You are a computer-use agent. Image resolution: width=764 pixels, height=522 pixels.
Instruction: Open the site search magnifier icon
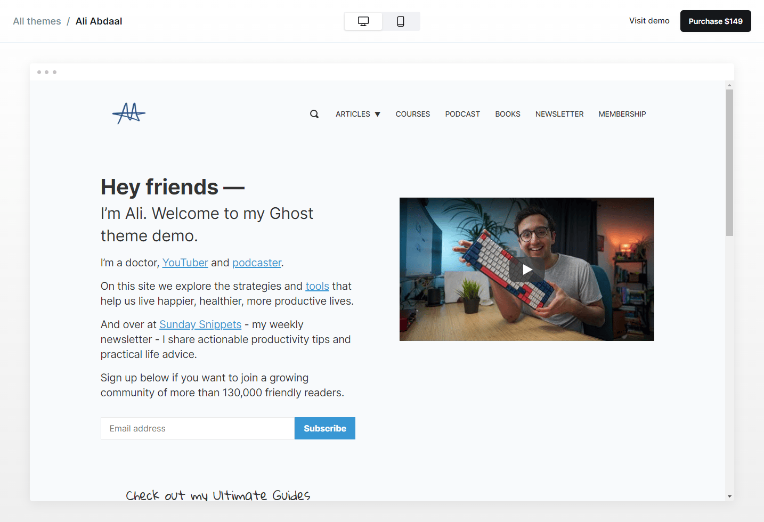[314, 114]
